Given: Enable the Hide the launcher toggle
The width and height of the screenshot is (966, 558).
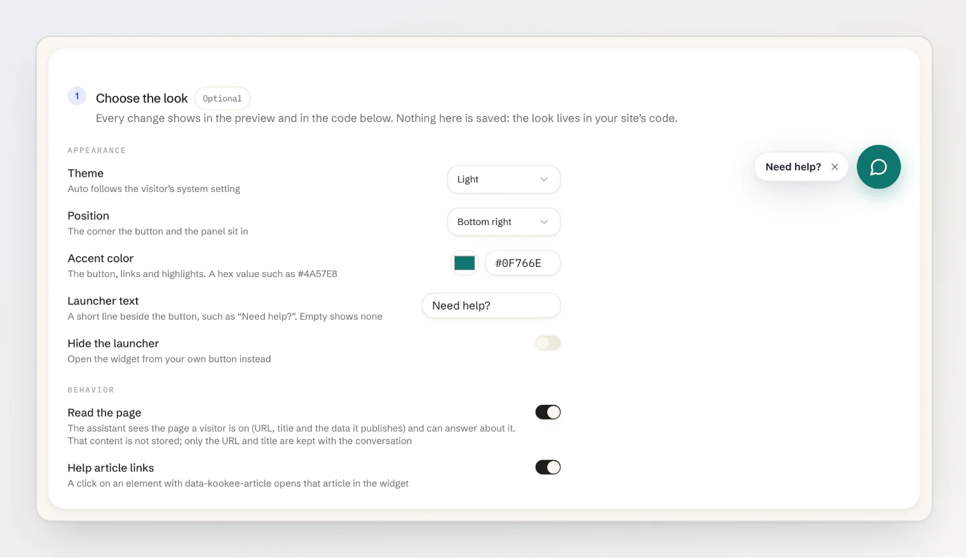Looking at the screenshot, I should [x=547, y=343].
